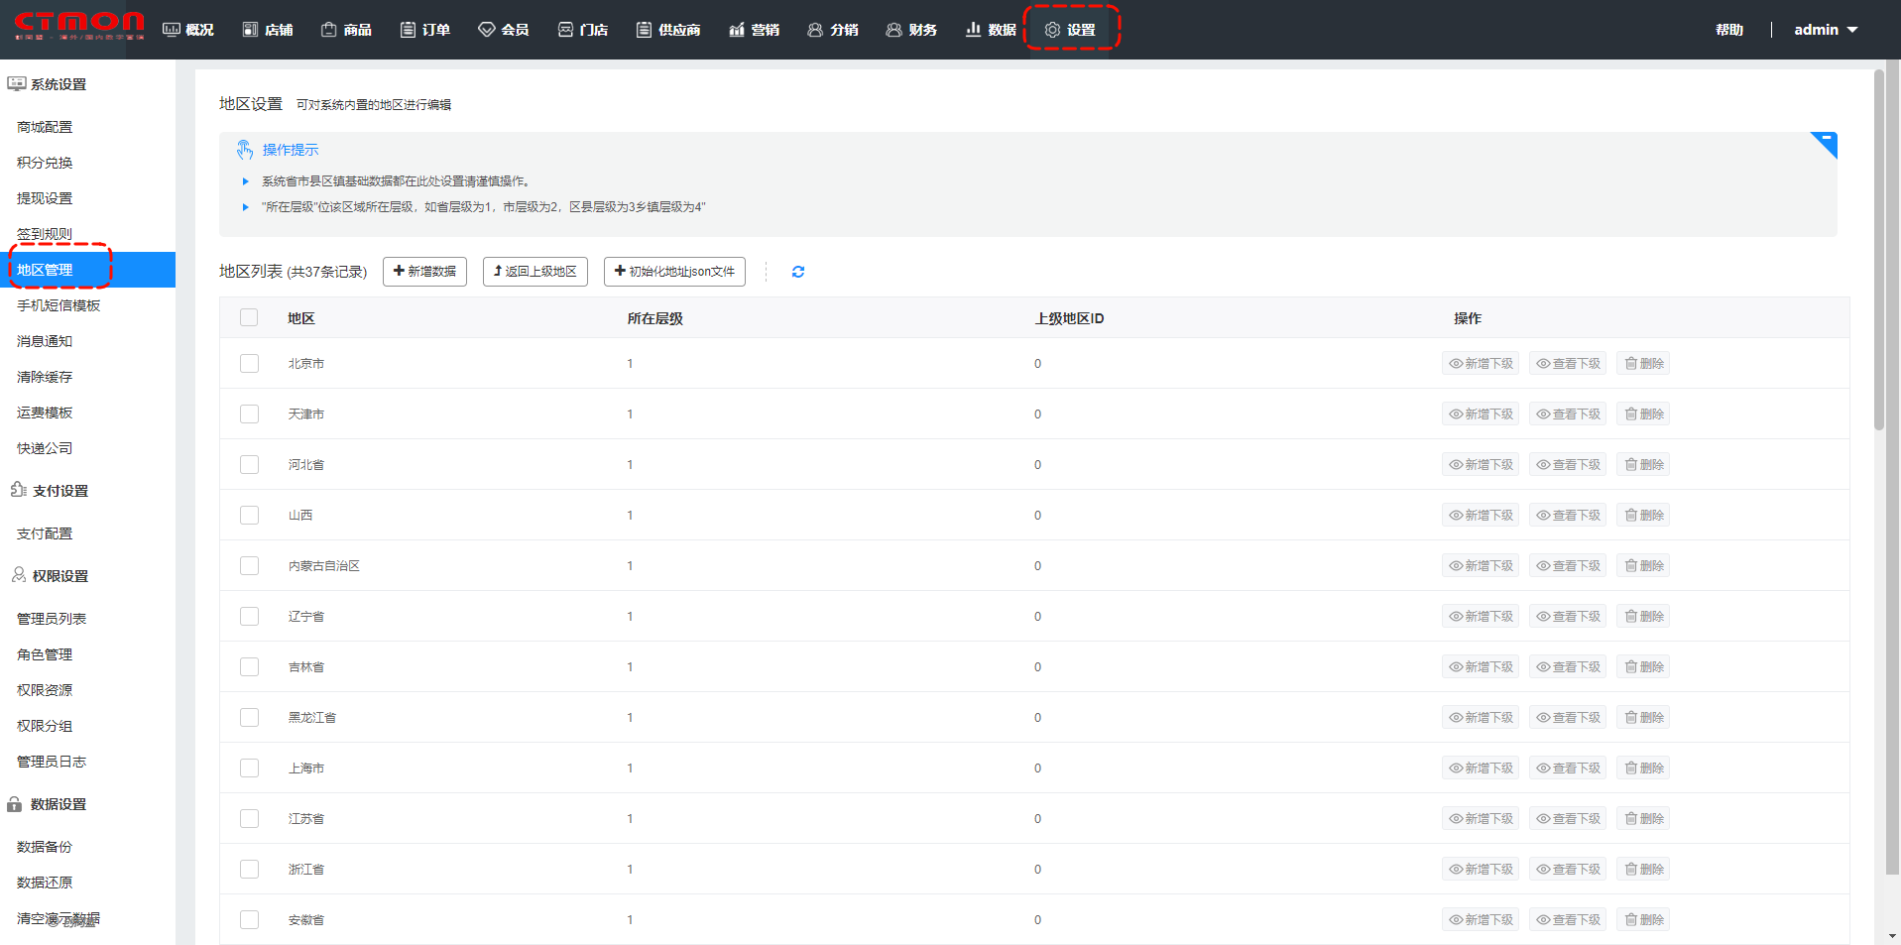Delete the 浙江省 row

pos(1643,870)
